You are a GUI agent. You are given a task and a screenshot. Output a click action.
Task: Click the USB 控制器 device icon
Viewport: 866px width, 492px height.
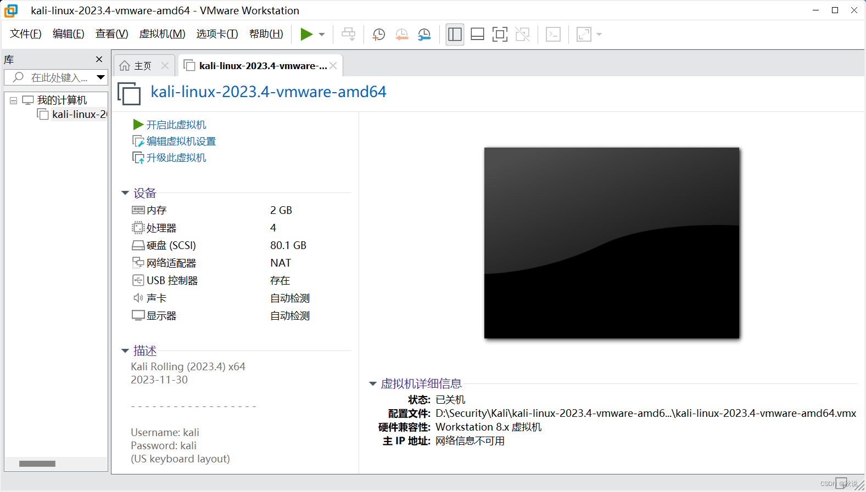138,280
